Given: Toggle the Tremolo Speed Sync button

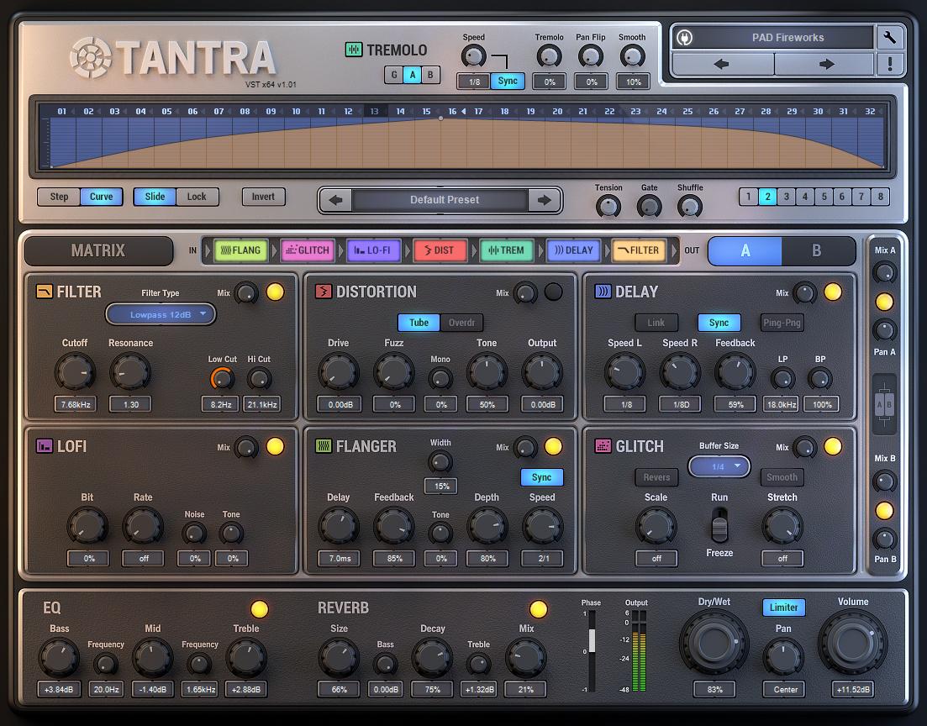Looking at the screenshot, I should 508,81.
